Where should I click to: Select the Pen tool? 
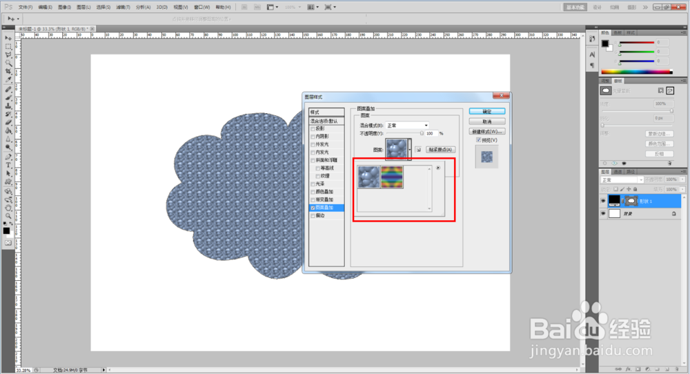tap(8, 157)
